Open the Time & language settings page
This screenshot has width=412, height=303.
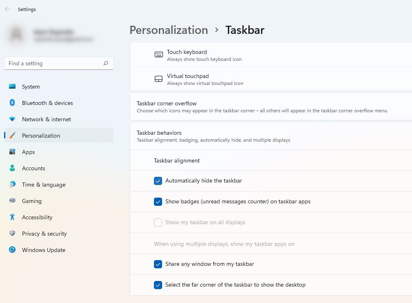[44, 185]
